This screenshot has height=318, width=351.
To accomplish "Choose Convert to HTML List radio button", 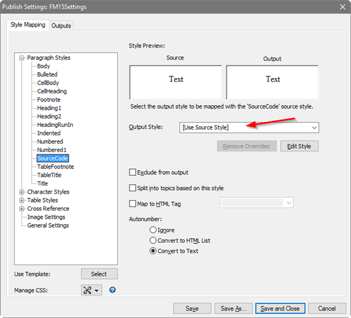I will 153,240.
